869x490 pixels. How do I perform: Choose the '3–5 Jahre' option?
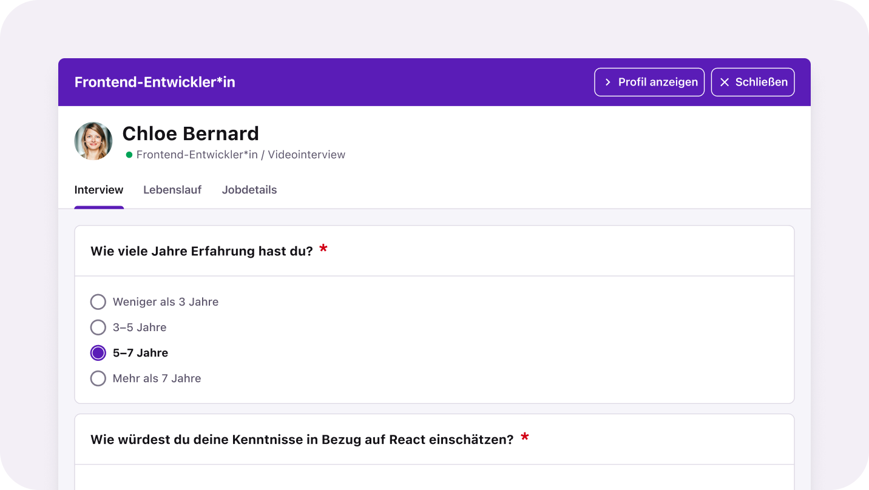(98, 327)
